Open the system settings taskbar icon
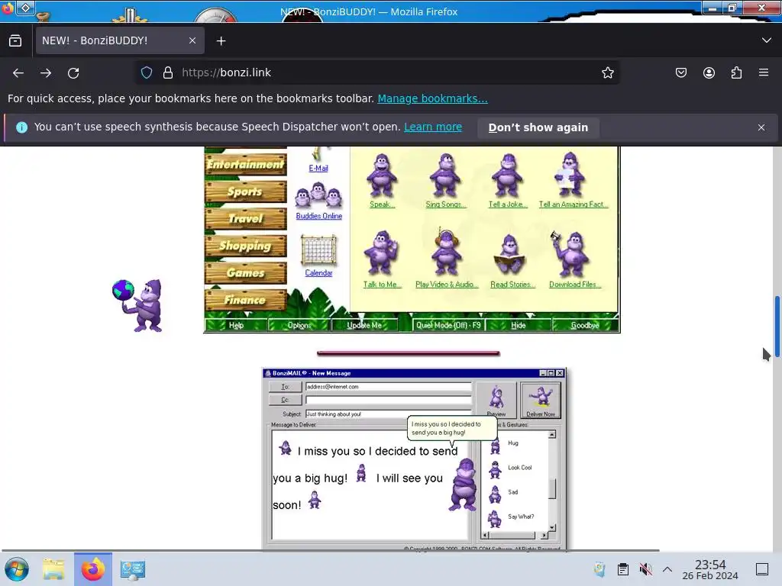This screenshot has width=782, height=586. point(133,569)
